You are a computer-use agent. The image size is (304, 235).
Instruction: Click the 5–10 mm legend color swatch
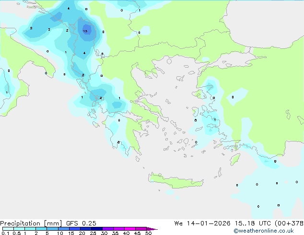(52, 229)
